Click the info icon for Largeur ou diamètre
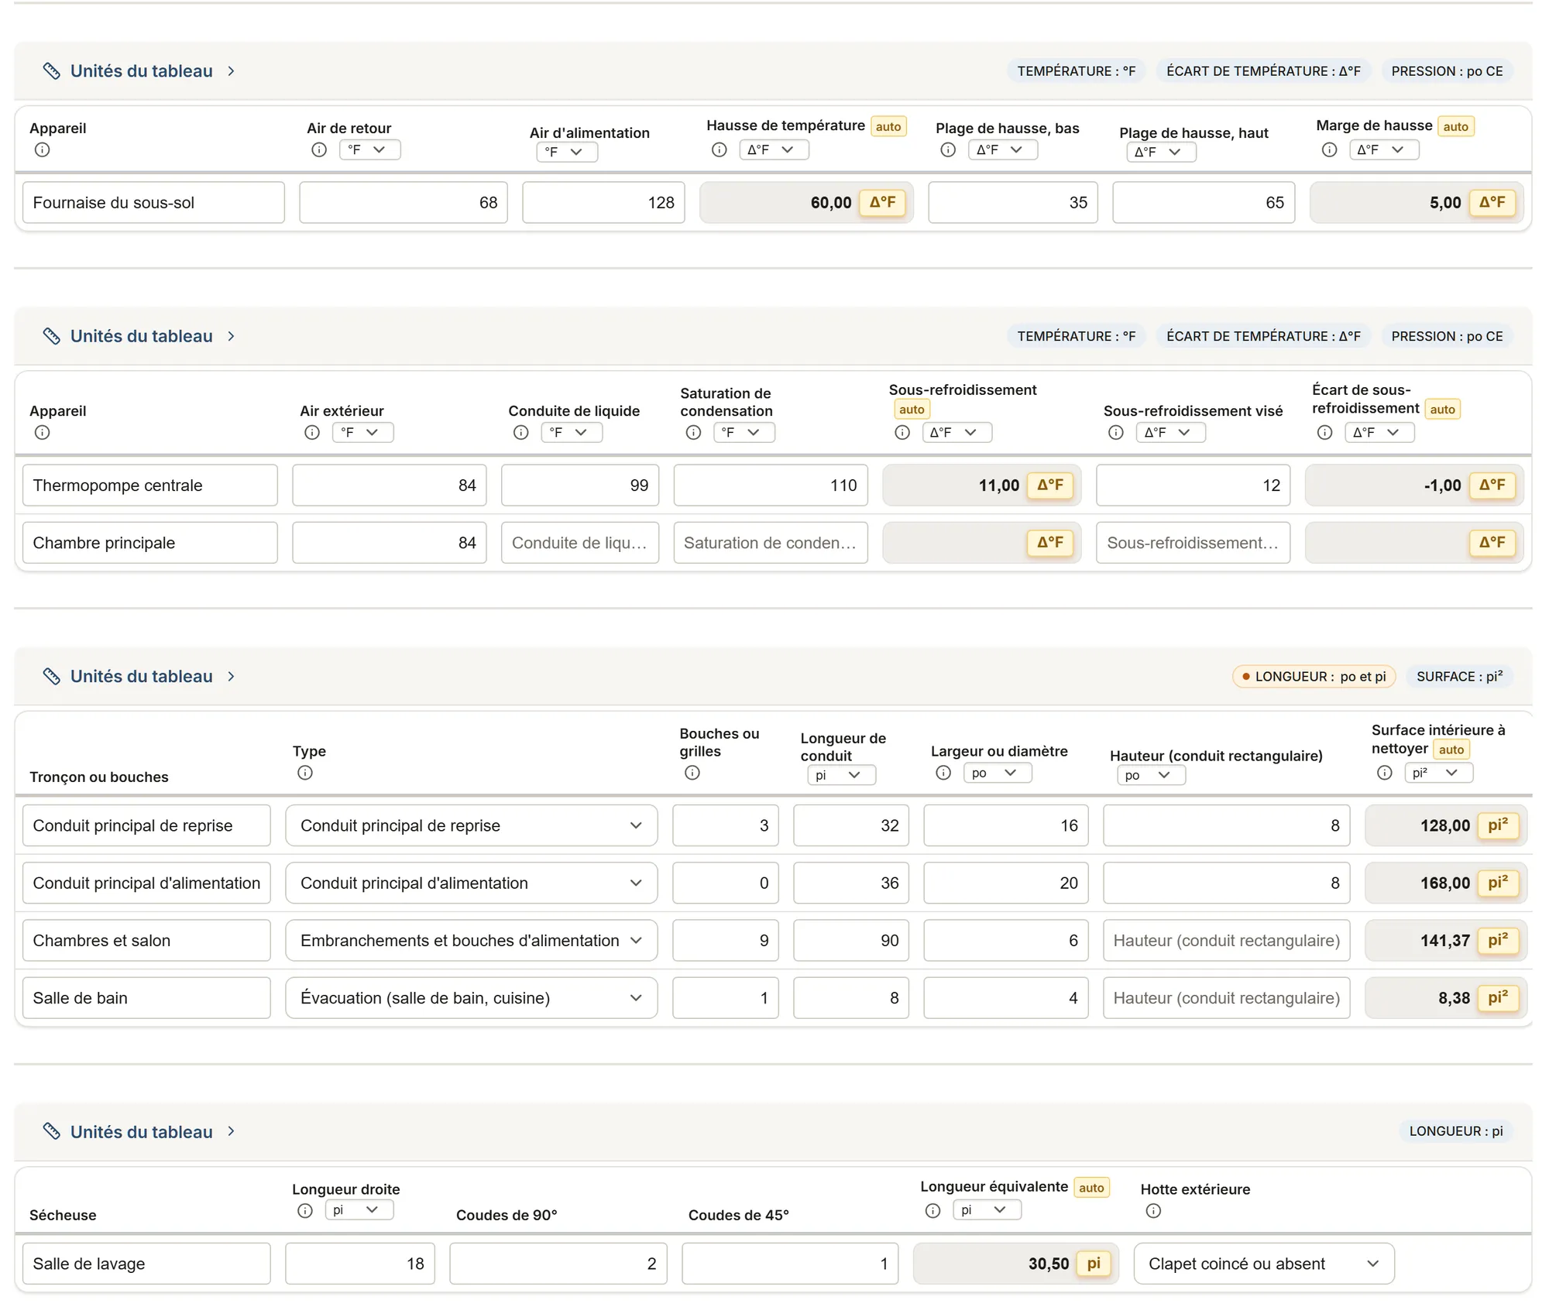This screenshot has height=1307, width=1549. [943, 773]
